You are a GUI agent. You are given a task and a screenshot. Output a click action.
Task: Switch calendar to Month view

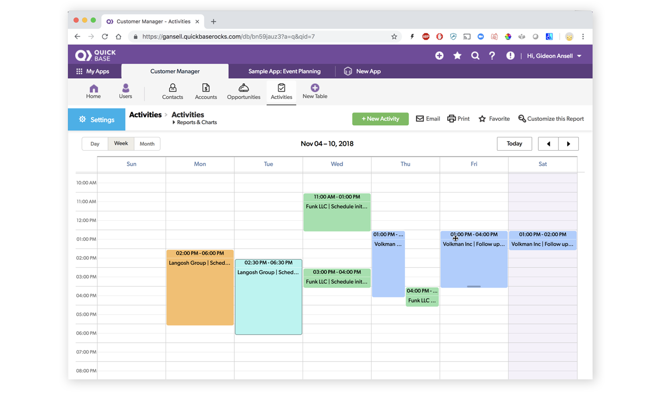click(x=147, y=144)
